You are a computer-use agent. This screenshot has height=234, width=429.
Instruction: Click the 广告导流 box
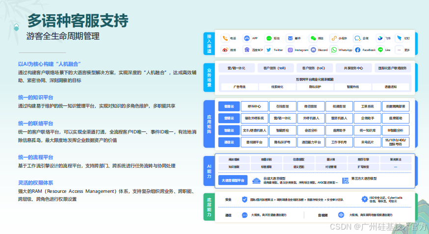[x=240, y=87]
